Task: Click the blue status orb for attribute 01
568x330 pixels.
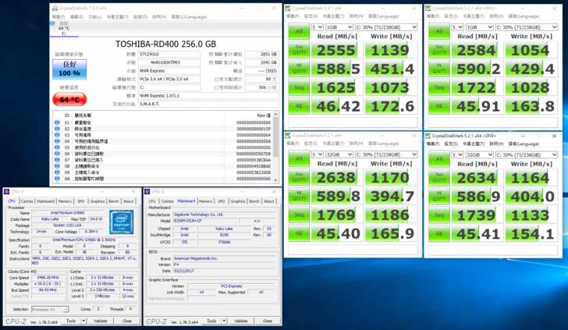Action: coord(57,122)
